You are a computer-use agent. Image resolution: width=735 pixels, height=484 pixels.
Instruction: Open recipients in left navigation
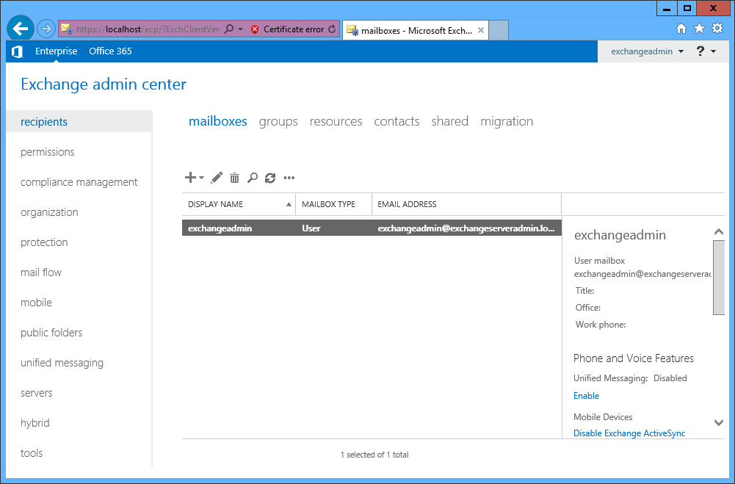tap(79, 121)
